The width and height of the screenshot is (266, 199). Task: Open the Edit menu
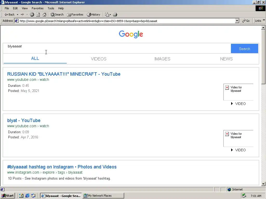[x=15, y=8]
